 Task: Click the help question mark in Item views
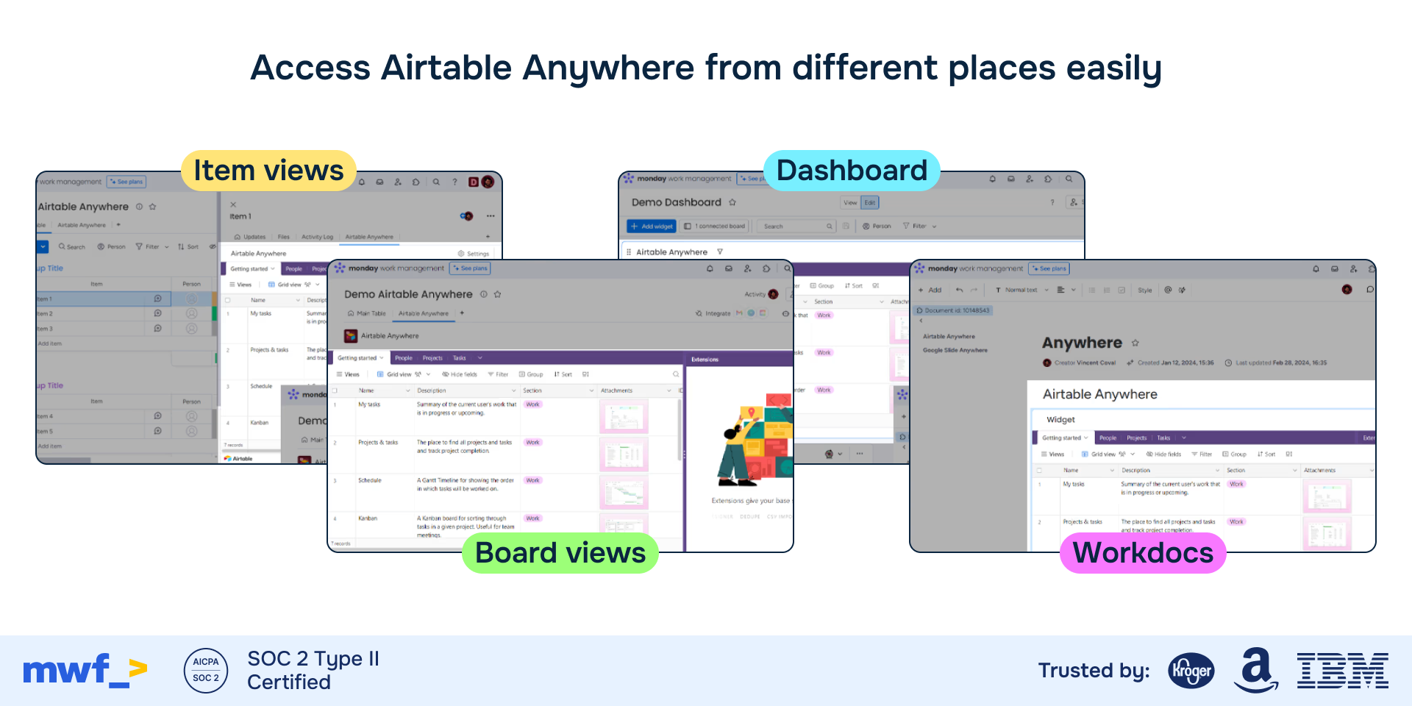point(454,182)
